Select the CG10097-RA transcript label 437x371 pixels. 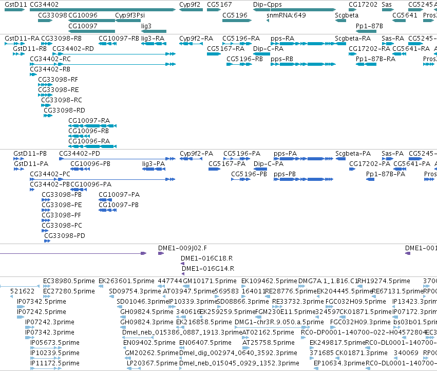[x=89, y=121]
